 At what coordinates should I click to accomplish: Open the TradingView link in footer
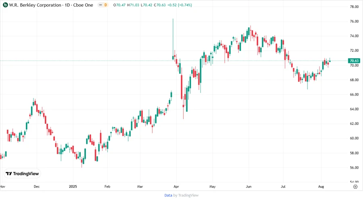click(x=188, y=195)
